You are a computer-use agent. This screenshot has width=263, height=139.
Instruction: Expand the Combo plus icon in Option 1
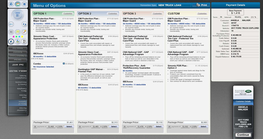(64, 64)
